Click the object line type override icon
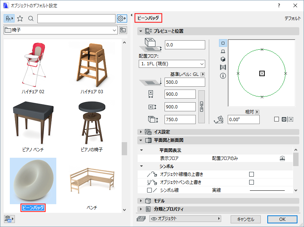 (x=152, y=174)
